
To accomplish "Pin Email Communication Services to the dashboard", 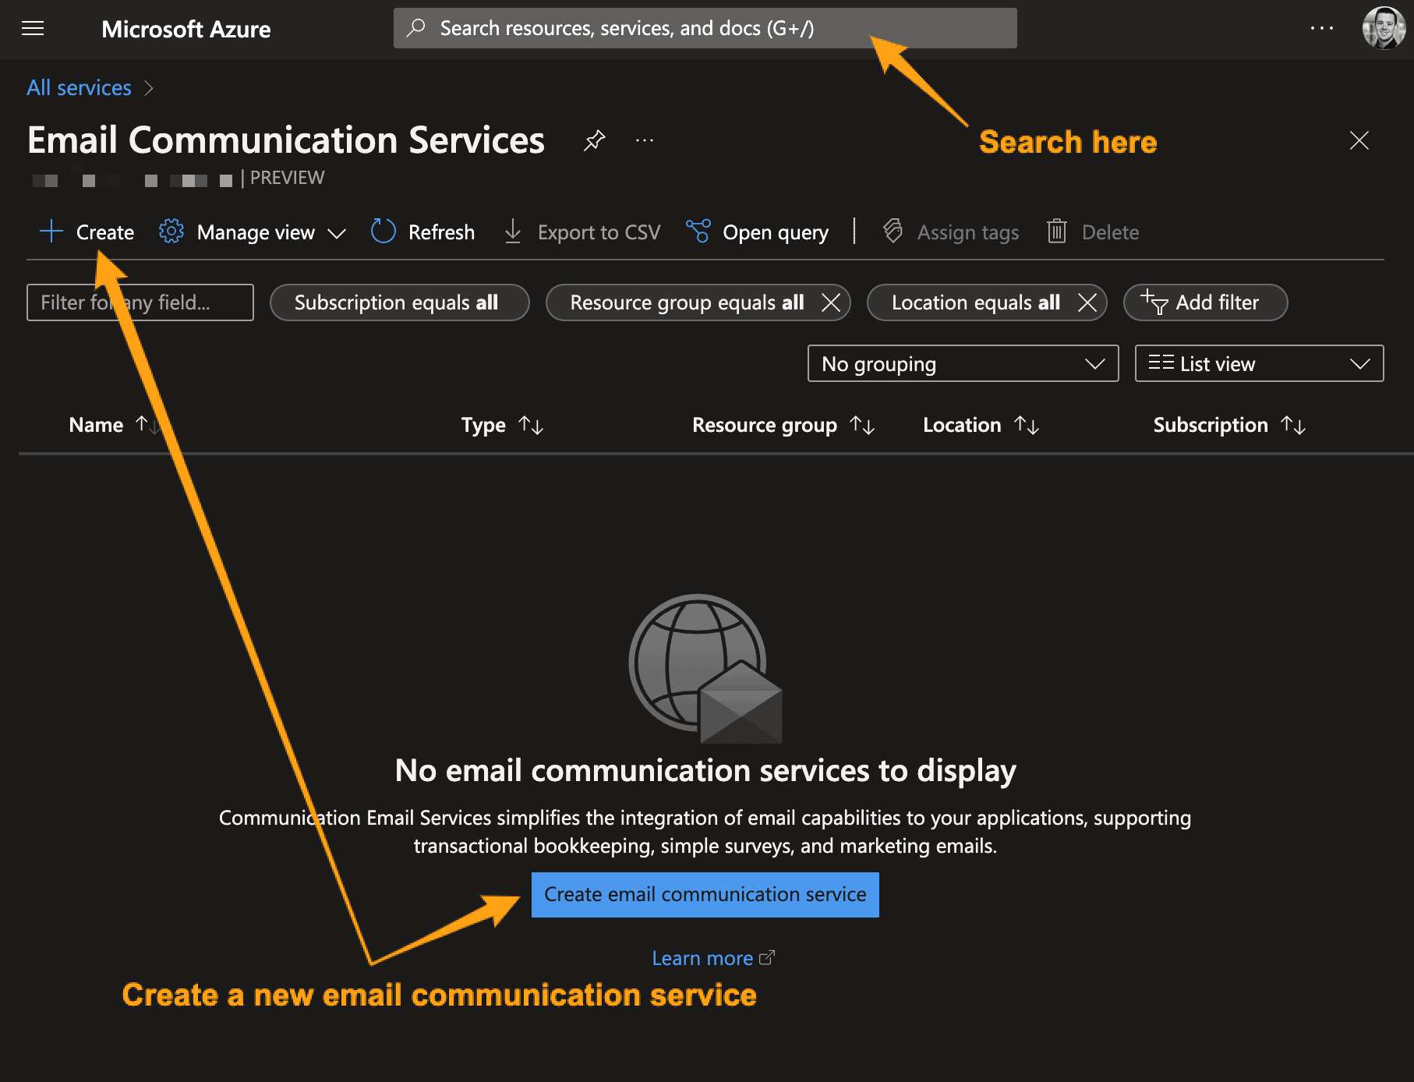I will (594, 140).
